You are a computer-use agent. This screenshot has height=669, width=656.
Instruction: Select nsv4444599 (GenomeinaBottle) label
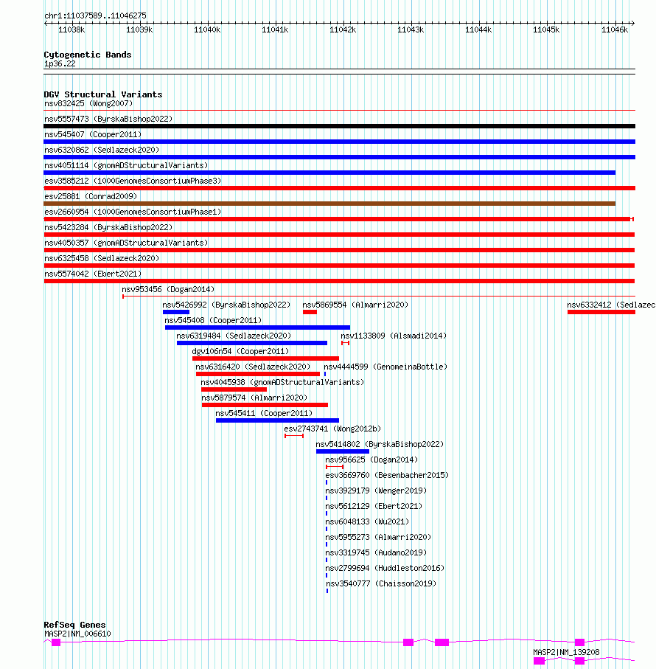(x=385, y=367)
